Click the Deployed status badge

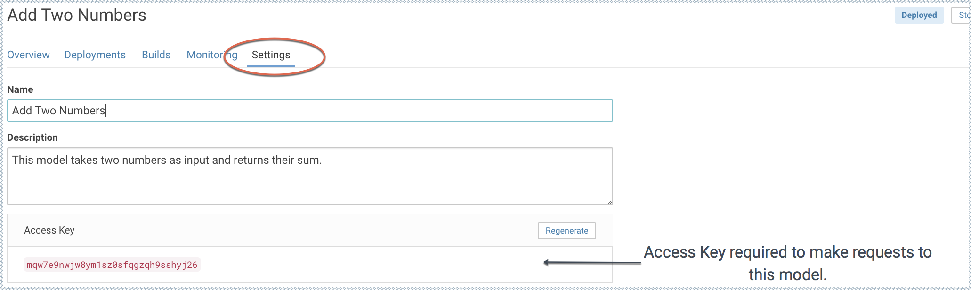[919, 15]
